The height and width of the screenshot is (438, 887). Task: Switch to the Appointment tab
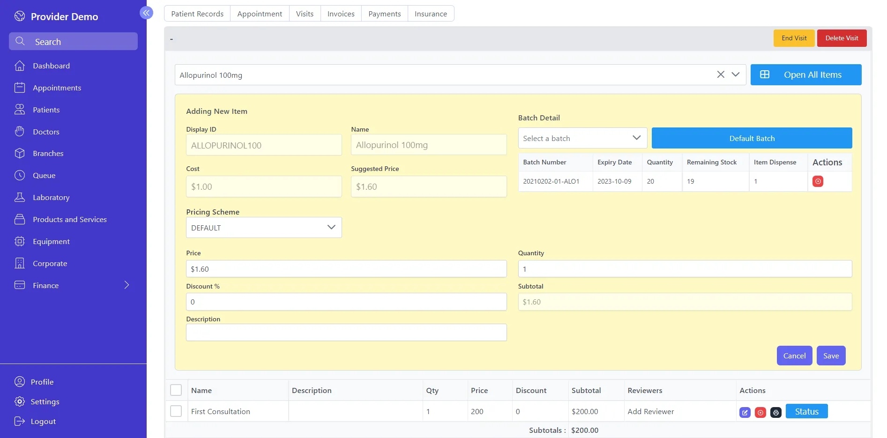pos(260,14)
